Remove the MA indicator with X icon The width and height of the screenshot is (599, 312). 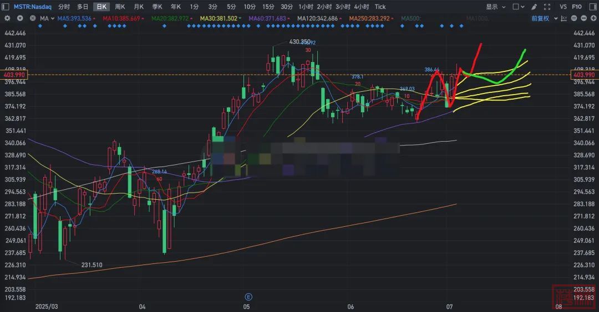(x=32, y=18)
